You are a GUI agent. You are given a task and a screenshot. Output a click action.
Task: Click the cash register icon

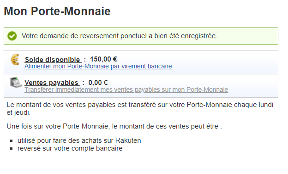(16, 82)
